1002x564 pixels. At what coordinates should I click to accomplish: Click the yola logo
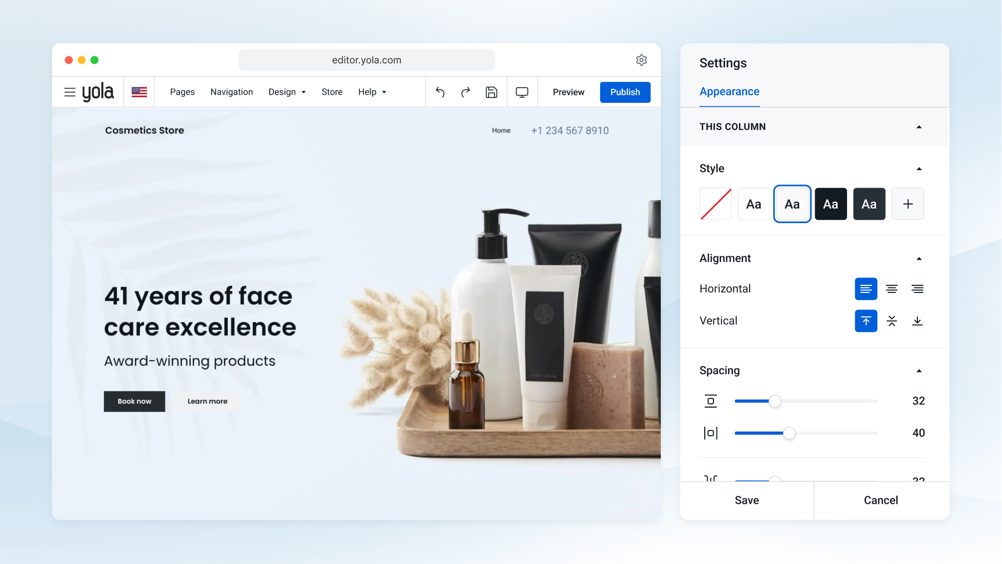click(x=98, y=92)
